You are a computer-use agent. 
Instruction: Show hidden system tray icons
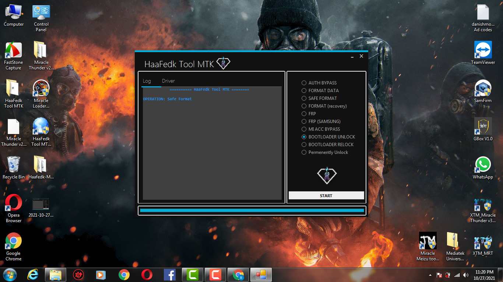[x=430, y=275]
